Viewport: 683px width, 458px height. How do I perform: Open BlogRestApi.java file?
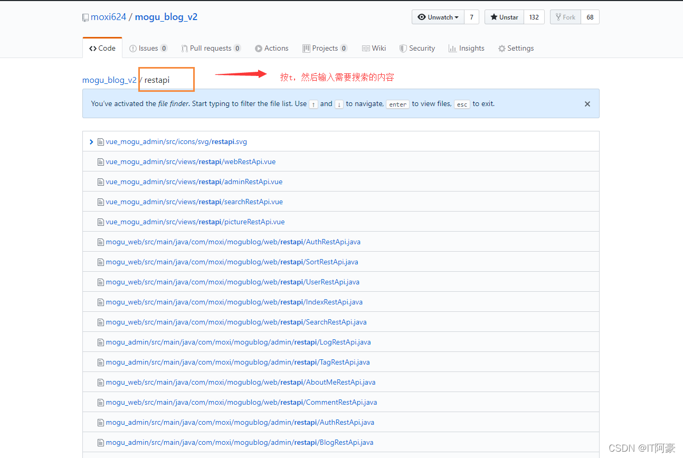(x=240, y=442)
